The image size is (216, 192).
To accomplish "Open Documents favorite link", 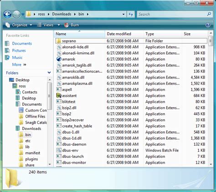I will (x=22, y=43).
